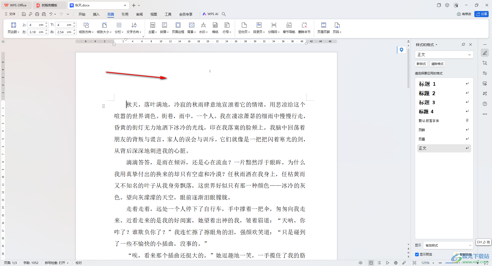Click the print icon in quick access toolbar
492x266 pixels.
(x=37, y=14)
